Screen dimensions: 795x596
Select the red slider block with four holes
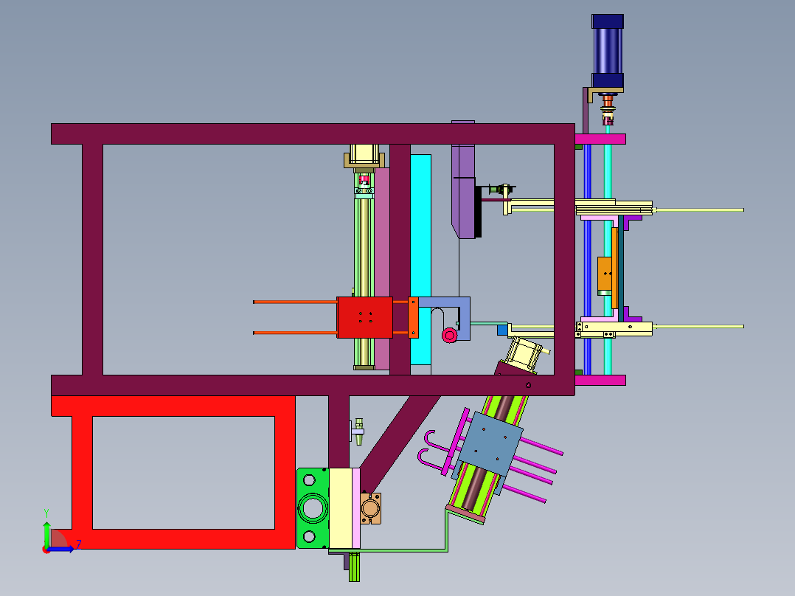[364, 317]
